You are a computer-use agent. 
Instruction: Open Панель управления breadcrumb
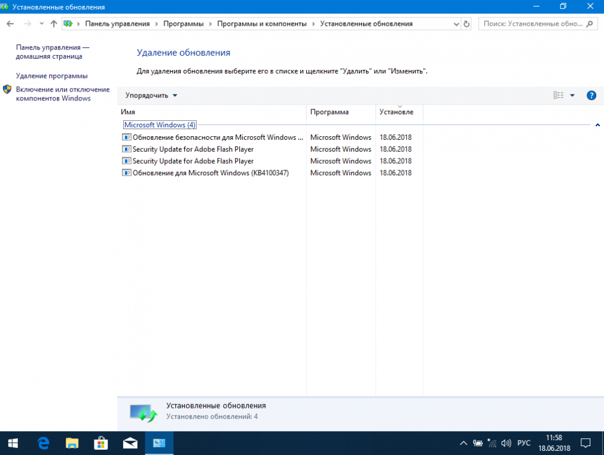point(117,24)
